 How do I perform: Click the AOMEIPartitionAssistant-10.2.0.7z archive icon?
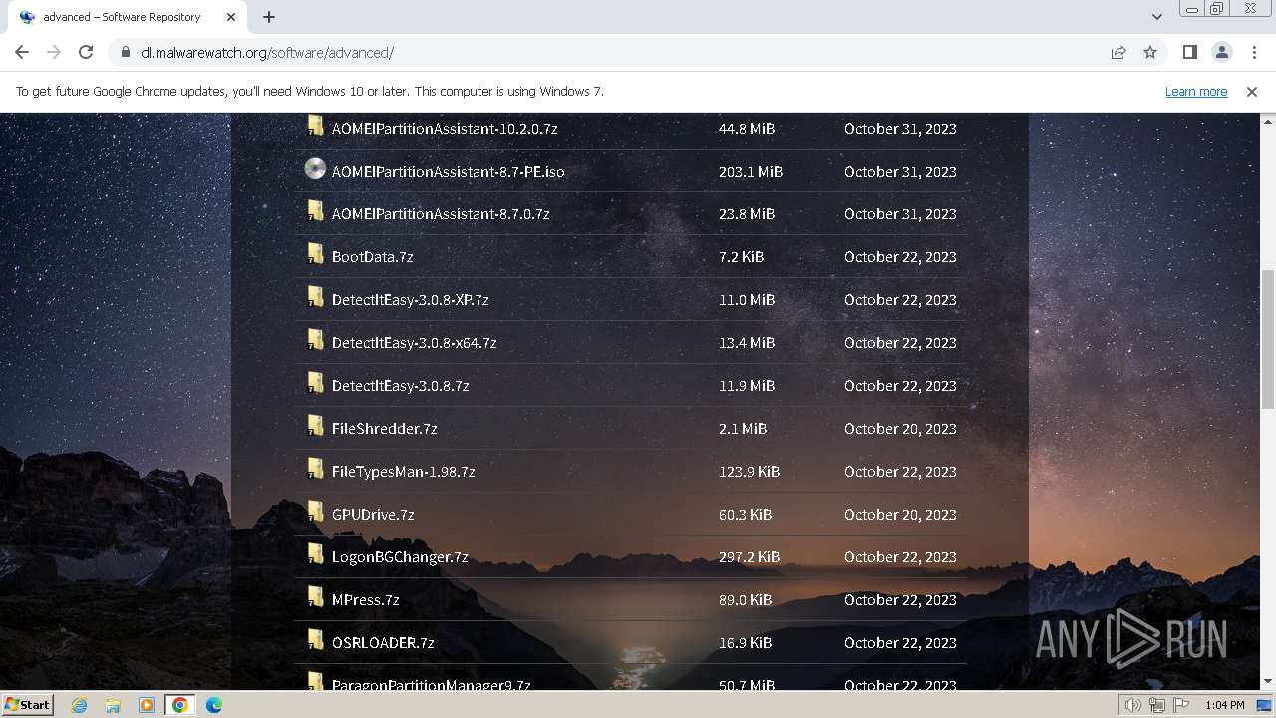click(315, 126)
